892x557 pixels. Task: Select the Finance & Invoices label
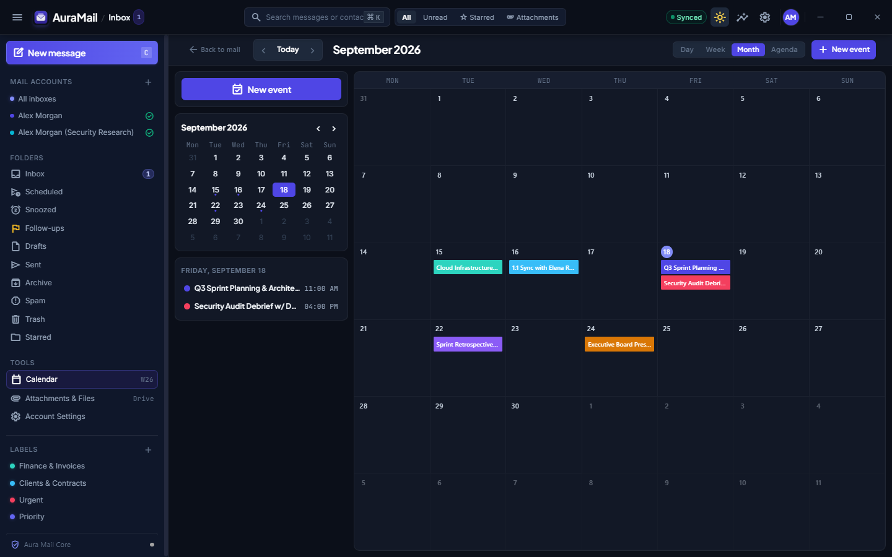82,466
